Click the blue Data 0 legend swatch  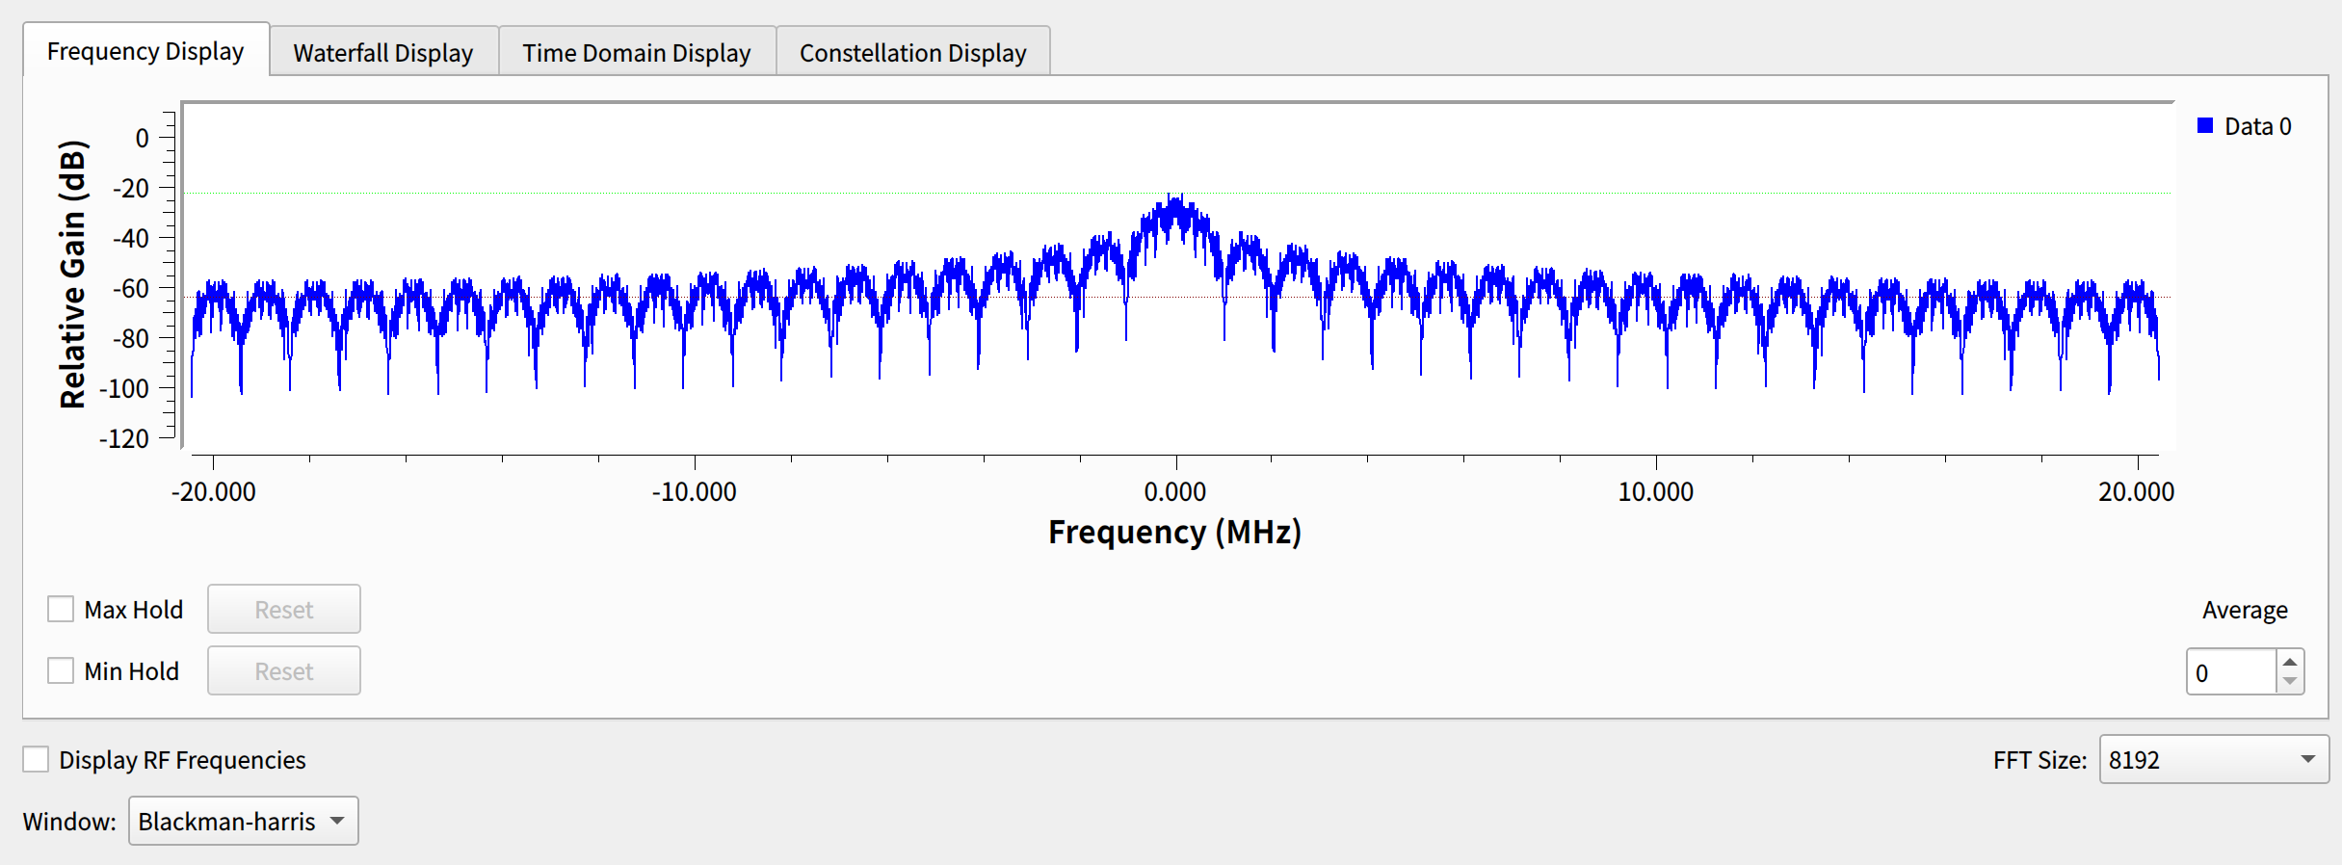[2204, 126]
